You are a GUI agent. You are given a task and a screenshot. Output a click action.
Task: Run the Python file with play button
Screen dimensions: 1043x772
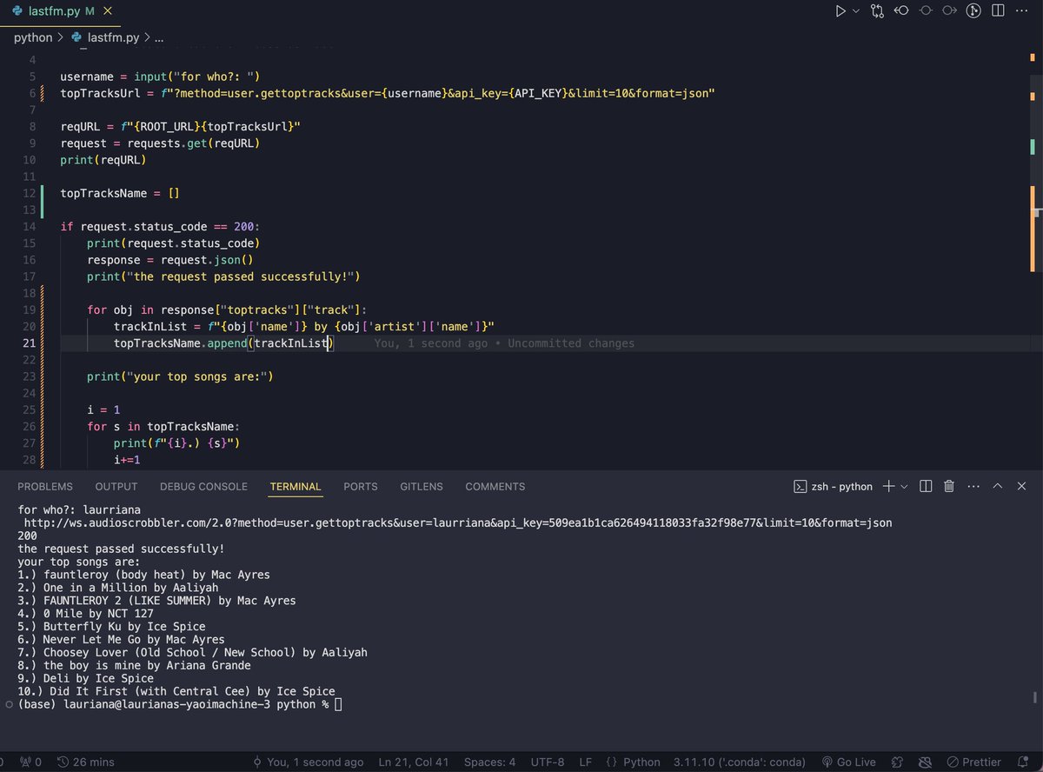point(840,11)
